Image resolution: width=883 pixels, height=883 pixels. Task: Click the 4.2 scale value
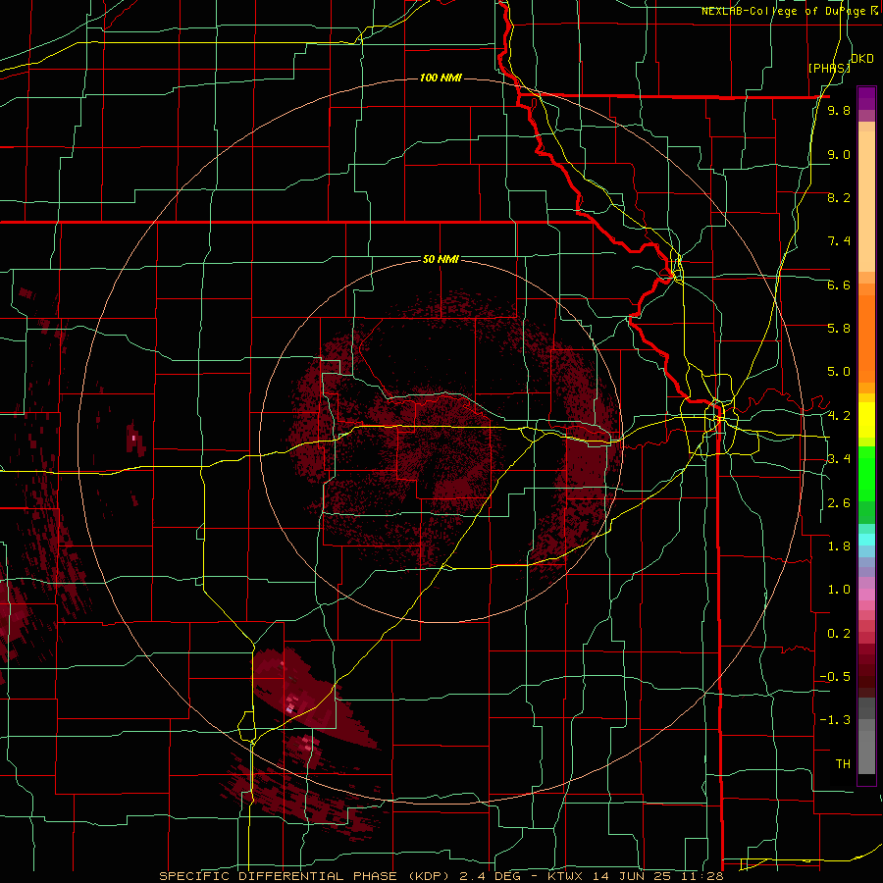pos(839,416)
